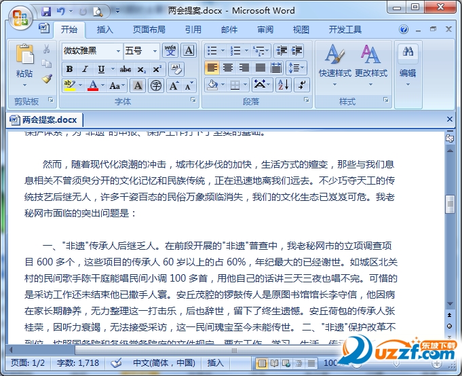
Task: Decrease paragraph indent
Action: pyautogui.click(x=282, y=51)
